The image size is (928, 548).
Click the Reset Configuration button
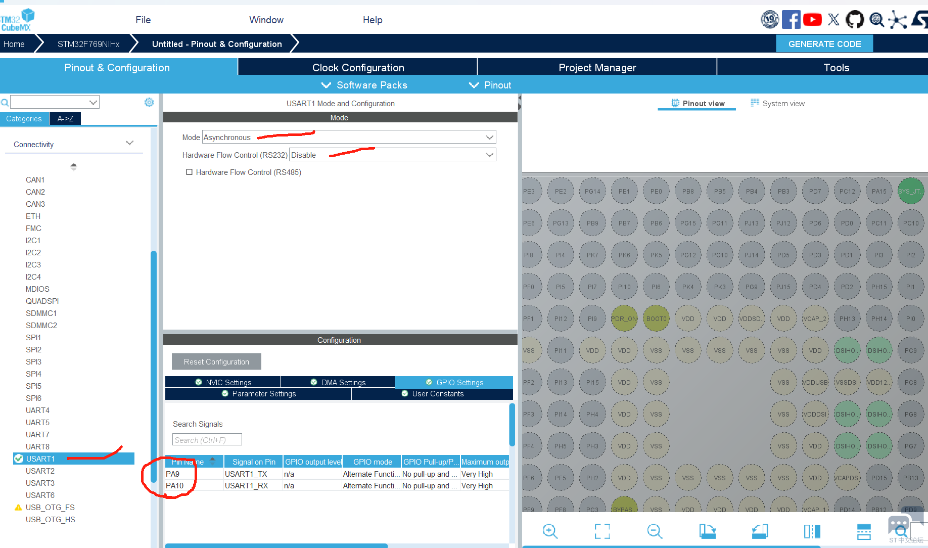coord(216,361)
